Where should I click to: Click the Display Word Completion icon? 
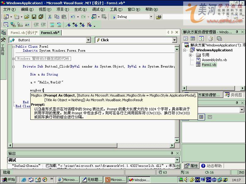(27, 24)
